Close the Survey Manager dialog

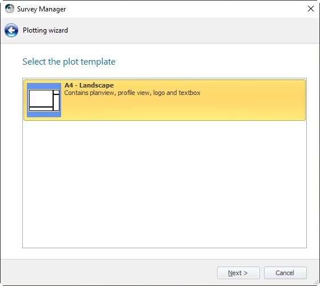[311, 9]
